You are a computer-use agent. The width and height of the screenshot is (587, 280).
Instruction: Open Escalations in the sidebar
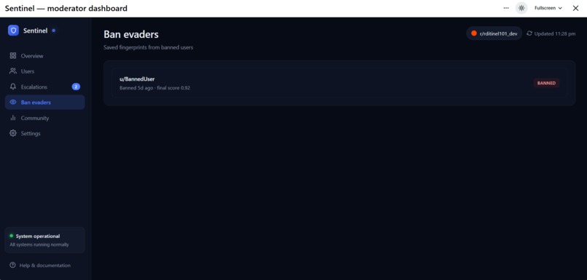(x=45, y=87)
